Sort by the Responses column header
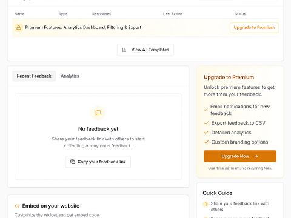The height and width of the screenshot is (218, 291). [102, 14]
